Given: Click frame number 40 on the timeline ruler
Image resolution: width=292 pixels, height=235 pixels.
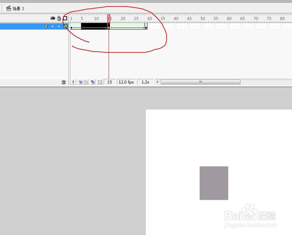Looking at the screenshot, I should [x=176, y=19].
